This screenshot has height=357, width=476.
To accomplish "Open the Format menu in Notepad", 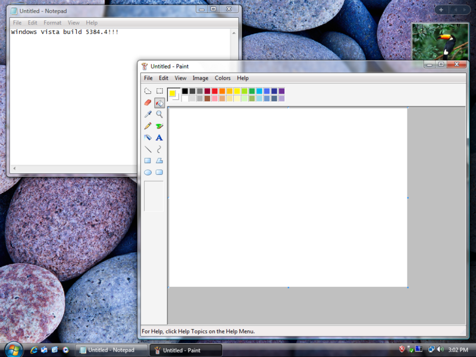I will click(x=52, y=23).
